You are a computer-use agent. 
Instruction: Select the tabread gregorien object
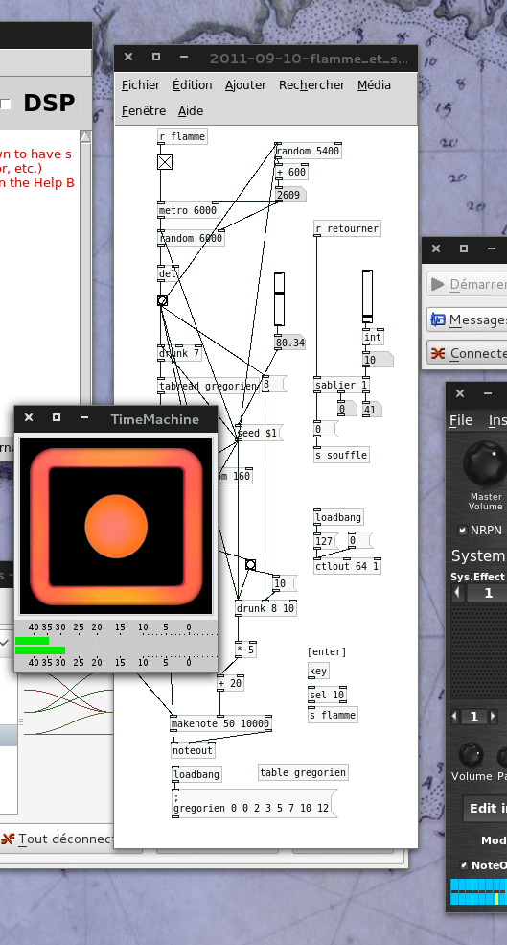[x=208, y=386]
